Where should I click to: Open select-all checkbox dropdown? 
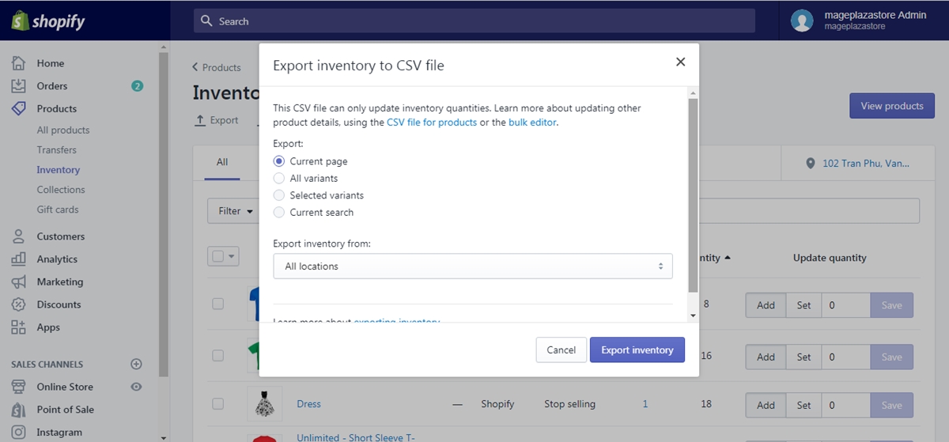[223, 256]
